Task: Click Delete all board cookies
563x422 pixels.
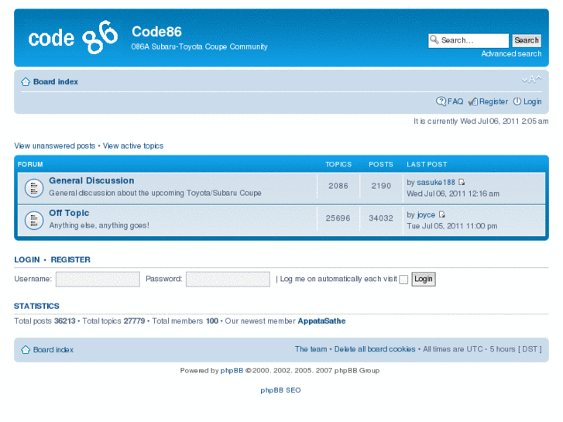Action: [x=375, y=349]
